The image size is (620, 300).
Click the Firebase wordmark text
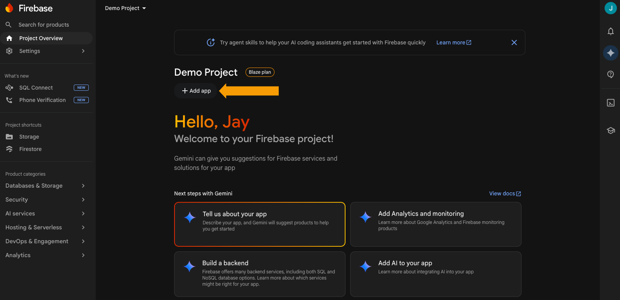[x=36, y=8]
